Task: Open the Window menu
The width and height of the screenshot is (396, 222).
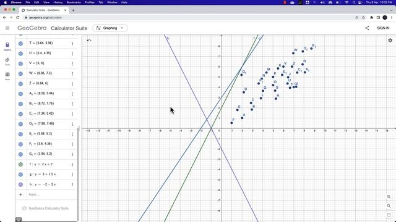Action: [112, 2]
